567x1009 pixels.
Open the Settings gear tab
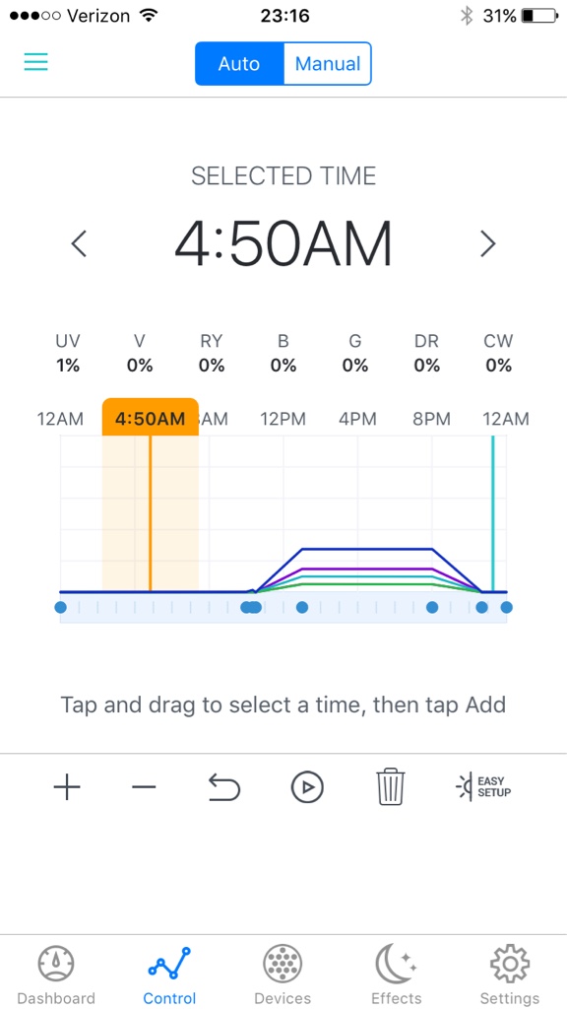[x=510, y=975]
